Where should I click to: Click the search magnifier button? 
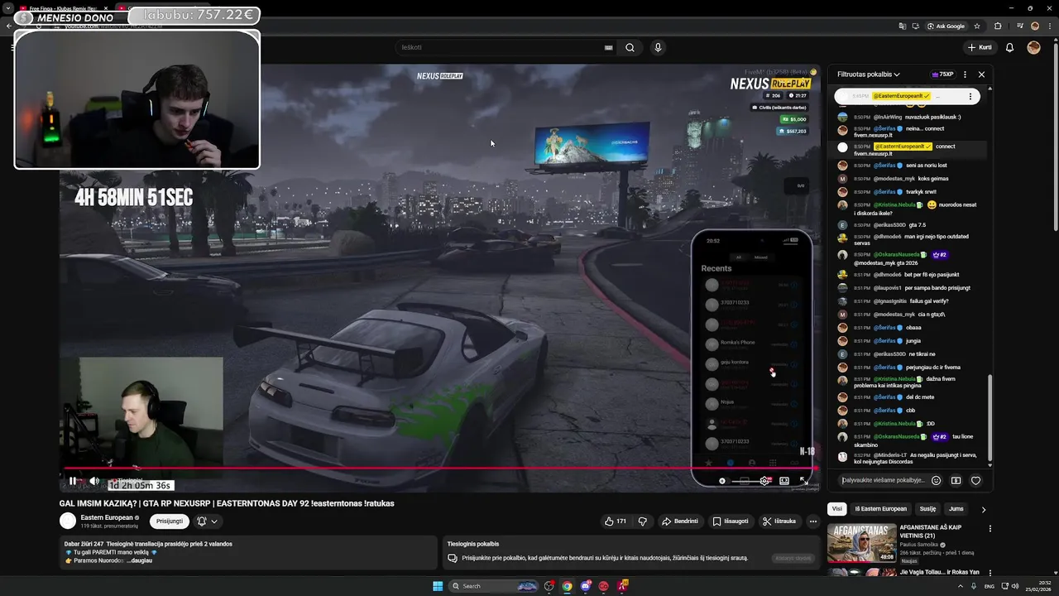click(x=630, y=47)
